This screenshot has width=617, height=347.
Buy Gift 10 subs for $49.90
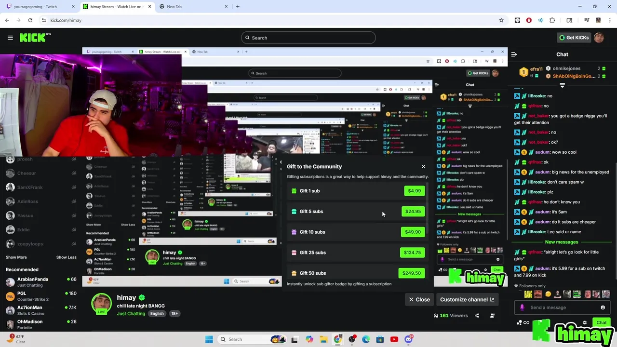pyautogui.click(x=413, y=232)
